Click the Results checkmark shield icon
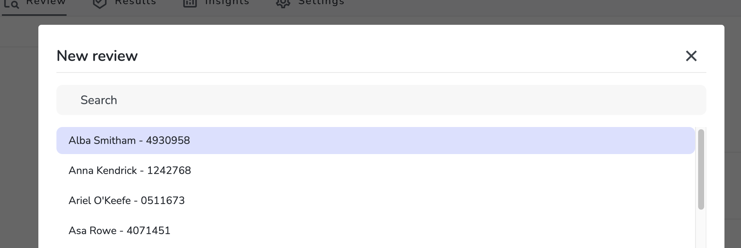This screenshot has width=741, height=248. [x=100, y=3]
